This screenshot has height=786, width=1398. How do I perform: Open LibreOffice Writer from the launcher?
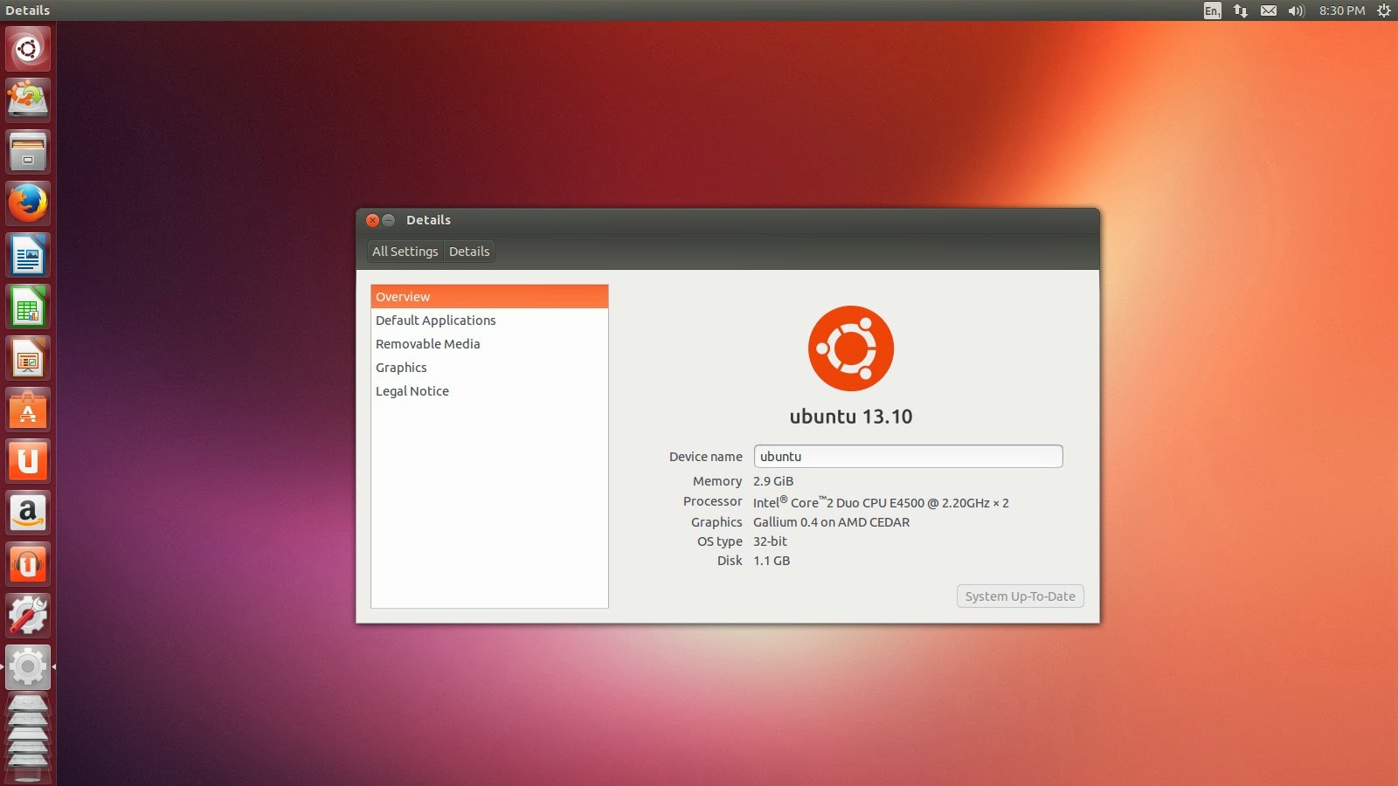[28, 255]
